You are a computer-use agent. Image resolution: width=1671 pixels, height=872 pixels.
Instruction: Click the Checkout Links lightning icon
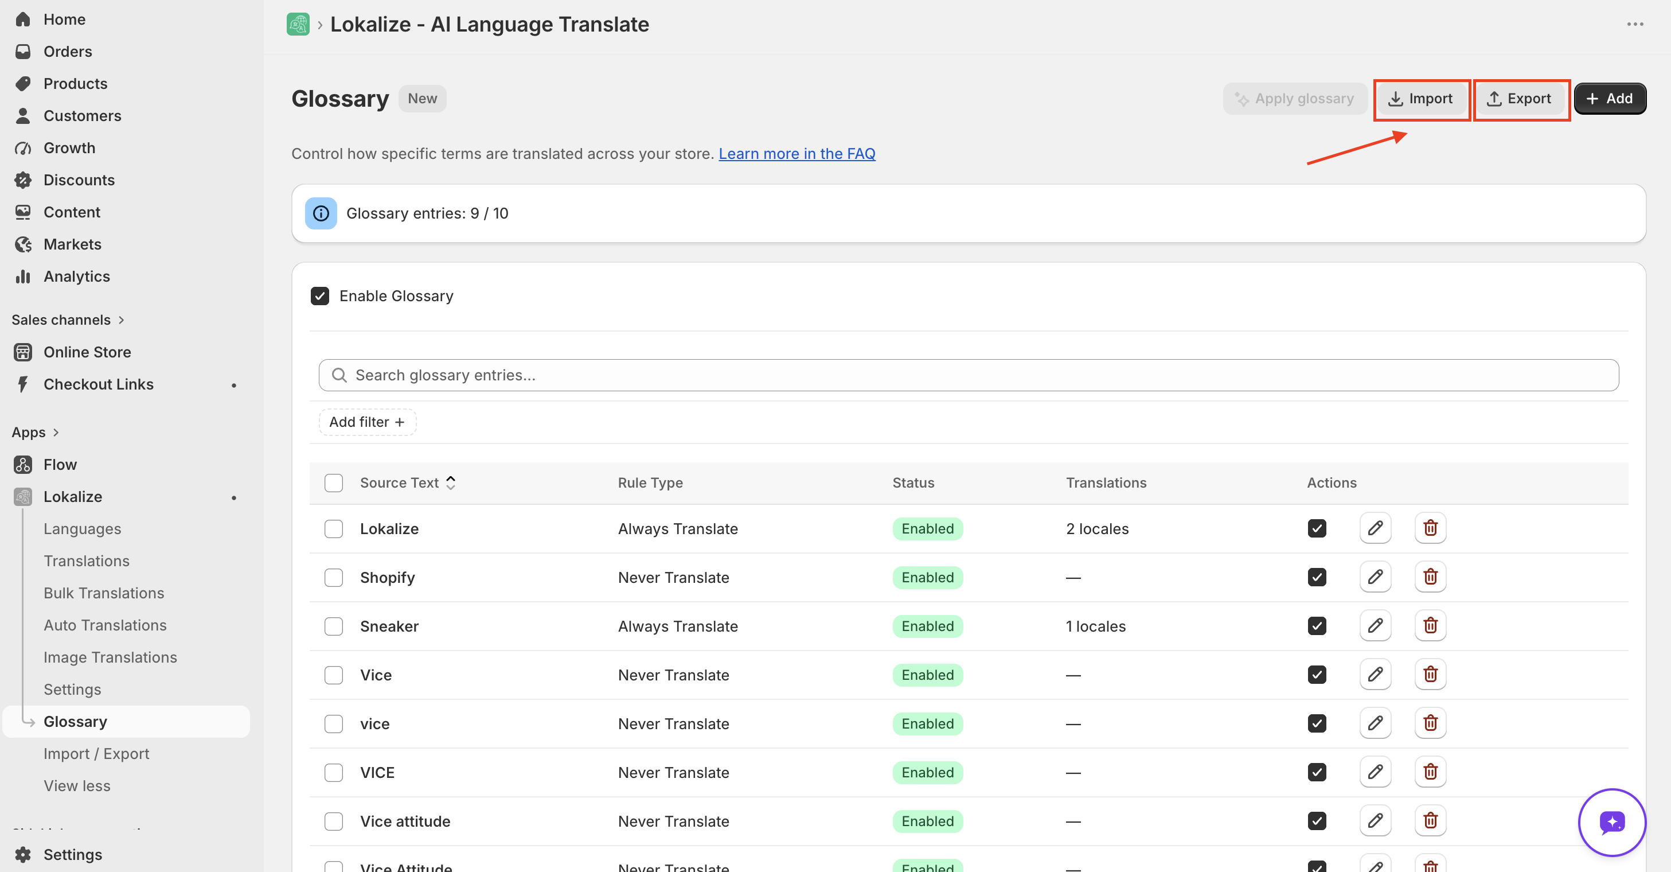[24, 384]
